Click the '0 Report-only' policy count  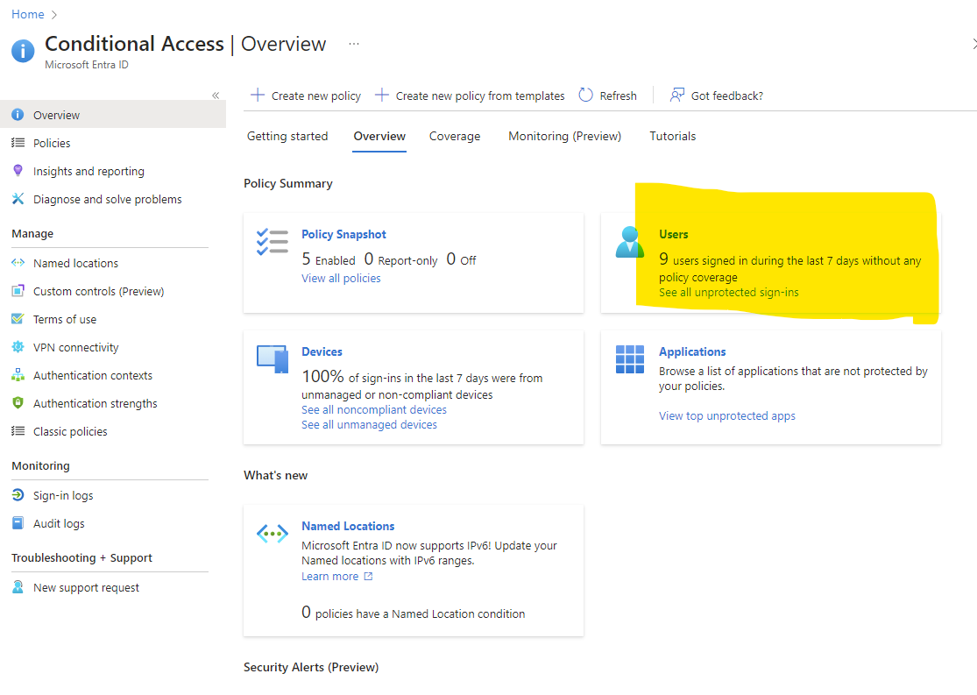coord(400,259)
